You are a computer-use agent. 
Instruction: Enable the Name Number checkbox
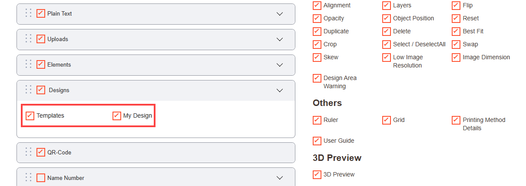41,178
